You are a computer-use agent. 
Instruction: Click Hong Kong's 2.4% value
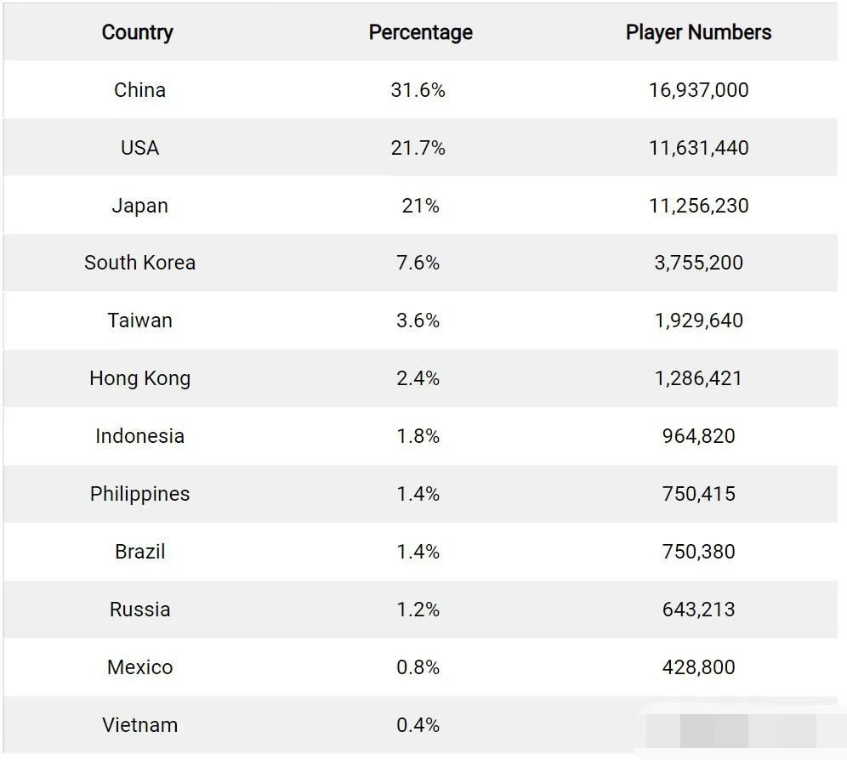(418, 378)
